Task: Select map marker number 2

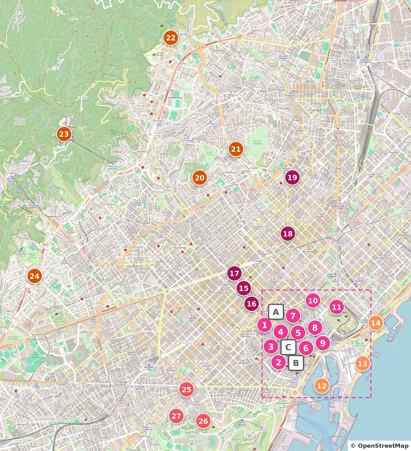Action: click(278, 362)
